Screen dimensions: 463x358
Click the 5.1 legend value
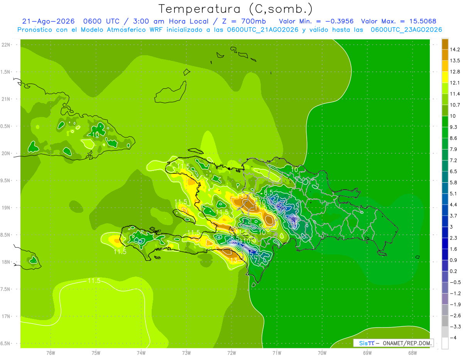pos(454,193)
